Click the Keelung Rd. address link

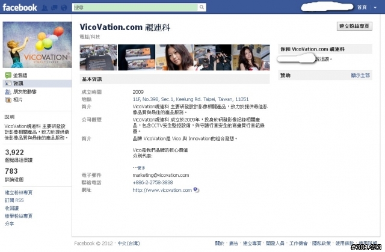pyautogui.click(x=191, y=99)
